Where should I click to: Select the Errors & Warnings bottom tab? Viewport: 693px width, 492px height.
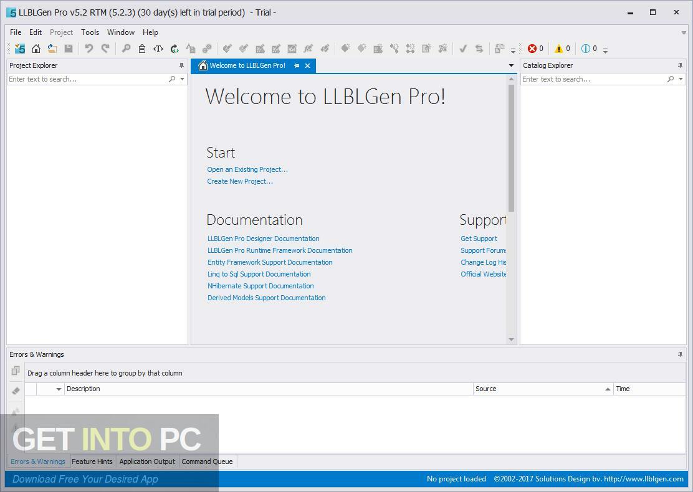click(x=38, y=461)
